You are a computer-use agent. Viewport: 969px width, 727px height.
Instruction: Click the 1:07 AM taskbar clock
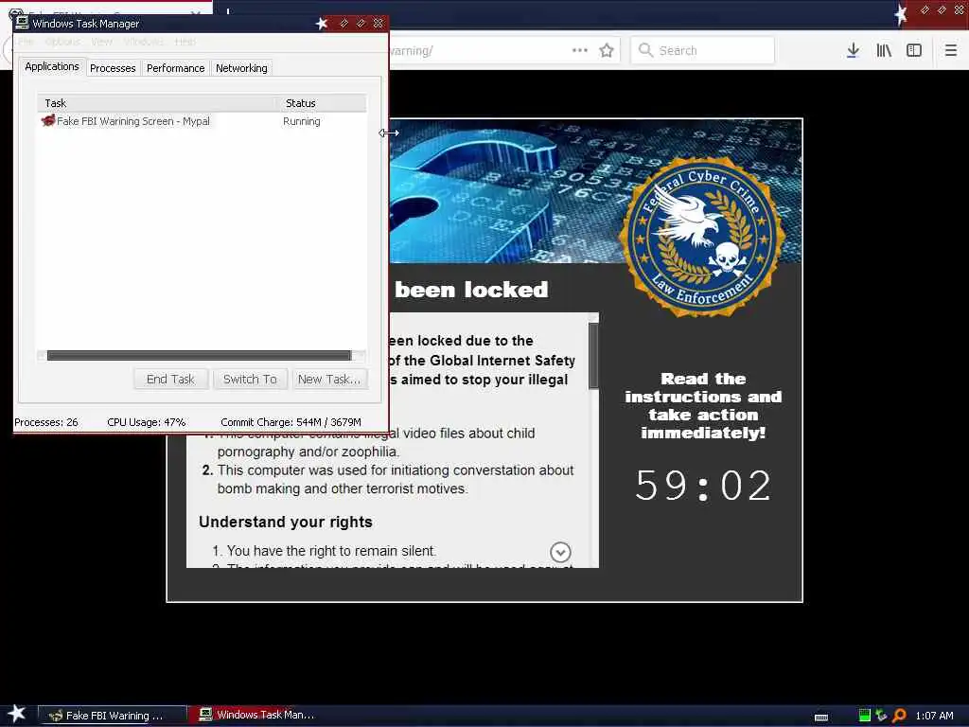pyautogui.click(x=934, y=716)
